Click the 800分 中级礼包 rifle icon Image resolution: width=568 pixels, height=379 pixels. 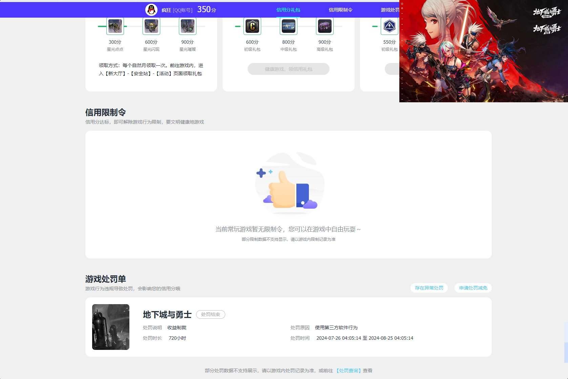tap(289, 26)
